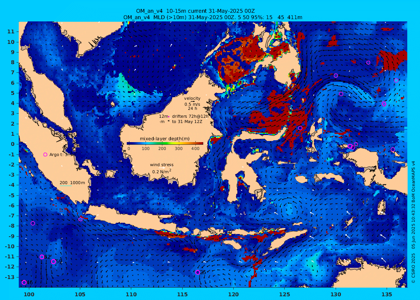
Task: Click the vertical CSIRO copyright text
Action: pos(413,222)
